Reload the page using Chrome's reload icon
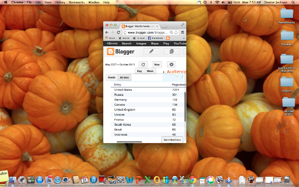 [118, 32]
